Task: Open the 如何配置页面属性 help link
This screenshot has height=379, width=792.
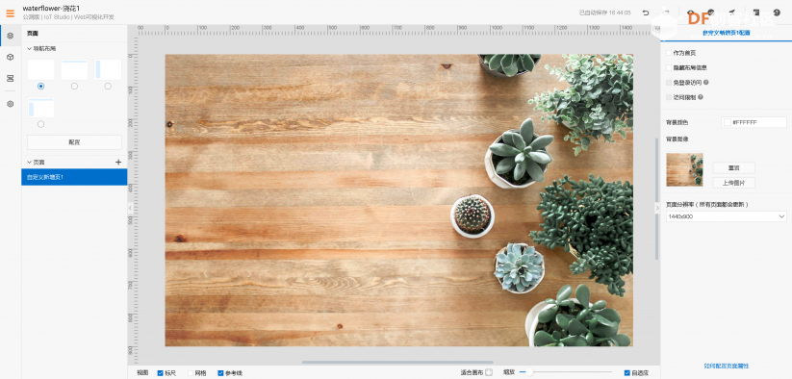Action: 727,366
